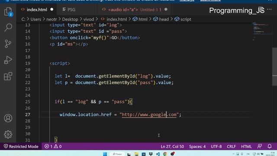Click the myf() onclick value on line 15
The height and width of the screenshot is (156, 277).
[x=100, y=38]
